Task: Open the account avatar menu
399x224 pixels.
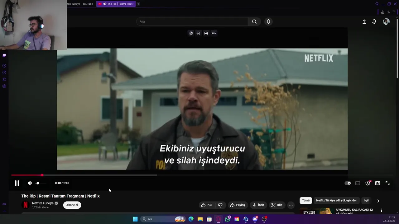Action: pyautogui.click(x=386, y=21)
